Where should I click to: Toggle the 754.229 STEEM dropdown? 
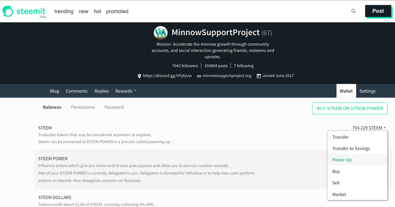369,128
